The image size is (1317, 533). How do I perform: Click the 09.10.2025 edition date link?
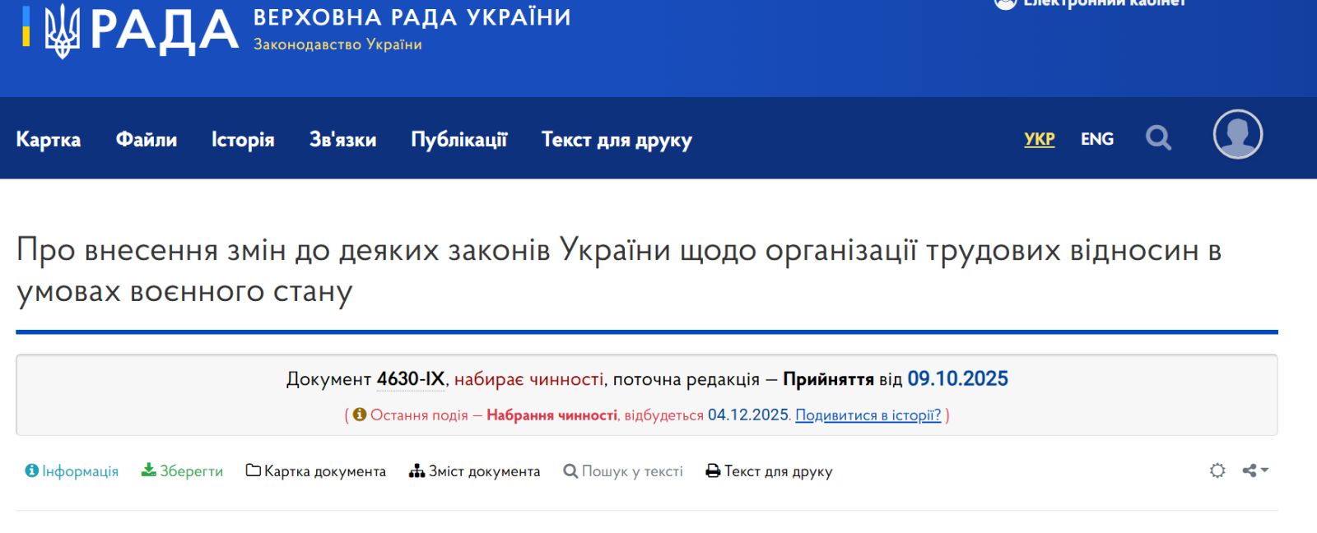(957, 379)
